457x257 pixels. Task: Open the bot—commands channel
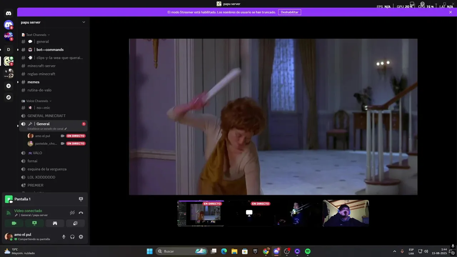click(53, 50)
